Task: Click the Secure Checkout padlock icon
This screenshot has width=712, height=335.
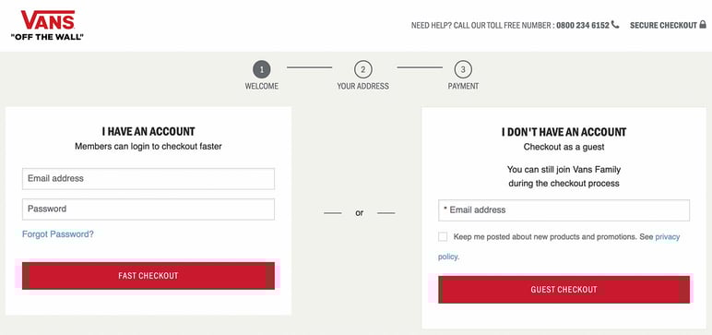Action: (703, 25)
